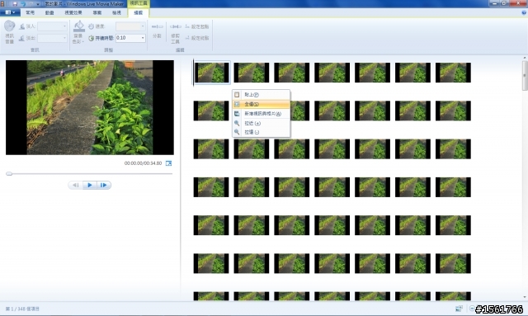
Task: Expand the 持續時間 duration dropdown arrow
Action: [x=143, y=38]
